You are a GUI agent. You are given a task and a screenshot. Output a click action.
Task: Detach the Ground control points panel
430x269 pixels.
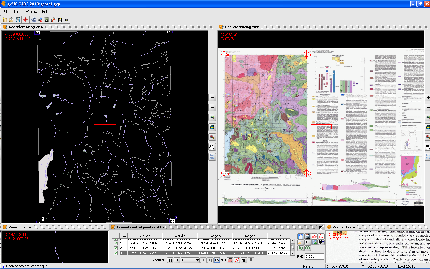[x=321, y=227]
